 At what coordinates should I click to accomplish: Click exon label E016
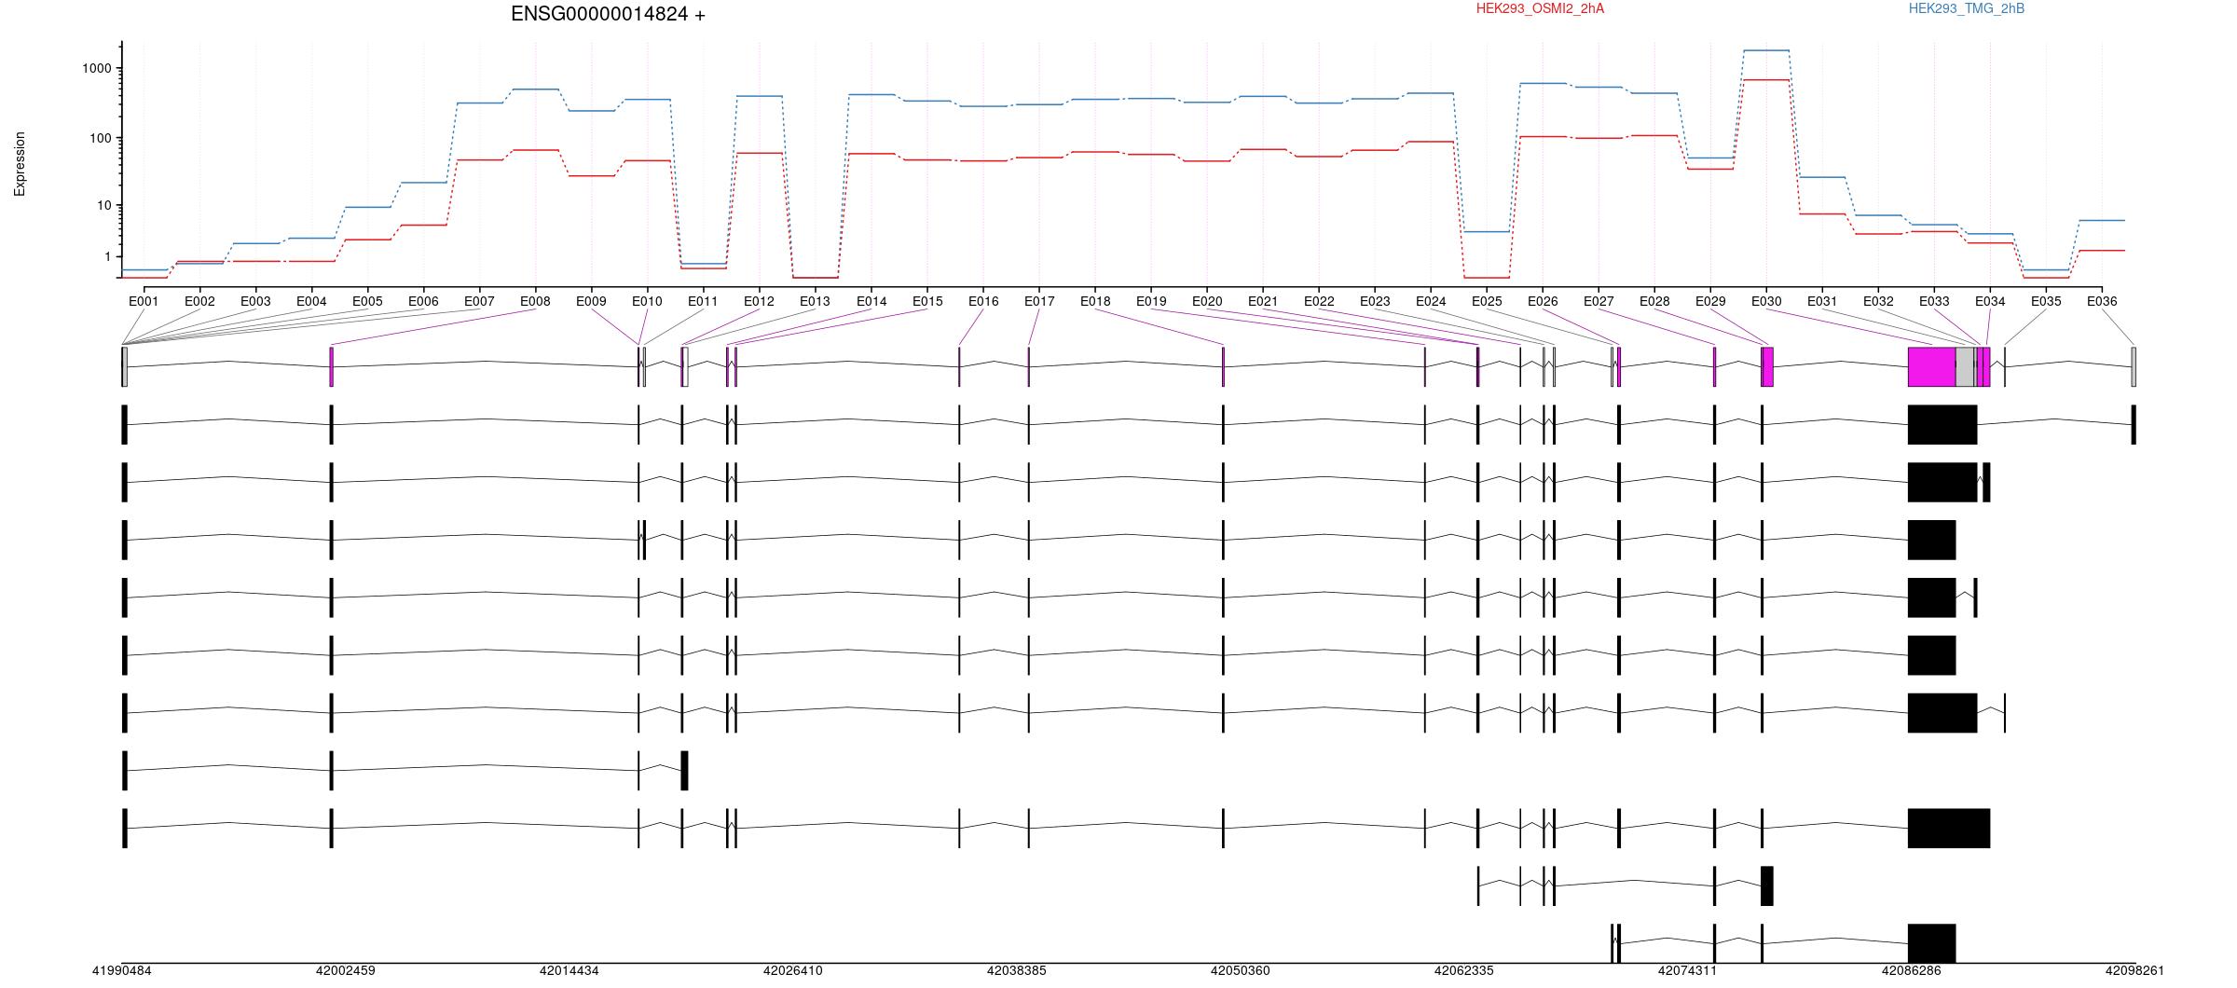[983, 301]
